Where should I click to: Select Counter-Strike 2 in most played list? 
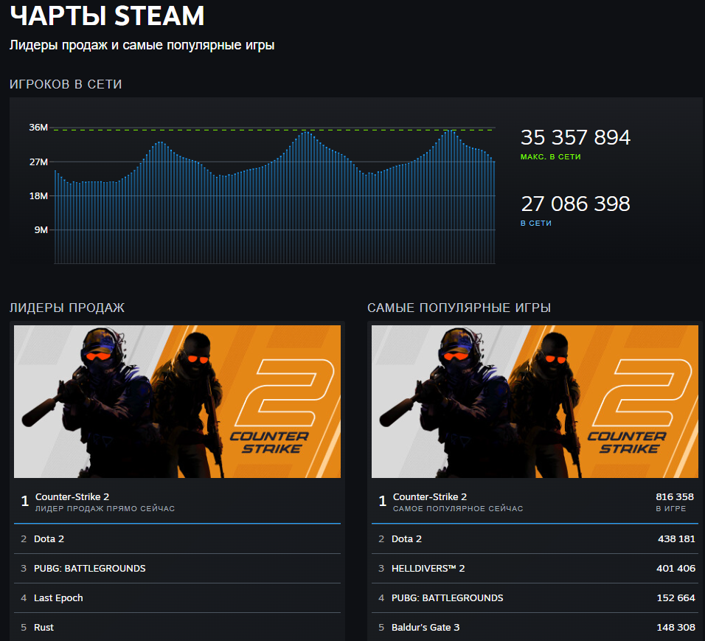tap(535, 501)
